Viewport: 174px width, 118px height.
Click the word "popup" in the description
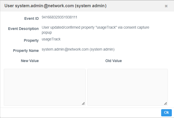click(x=47, y=32)
